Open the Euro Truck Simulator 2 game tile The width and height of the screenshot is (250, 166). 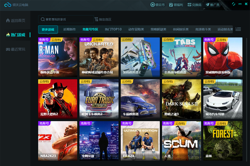coord(99,98)
